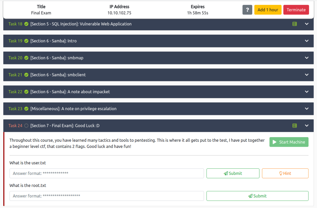Expand Task 19 Samba Intro chevron
The height and width of the screenshot is (208, 317).
coord(306,41)
